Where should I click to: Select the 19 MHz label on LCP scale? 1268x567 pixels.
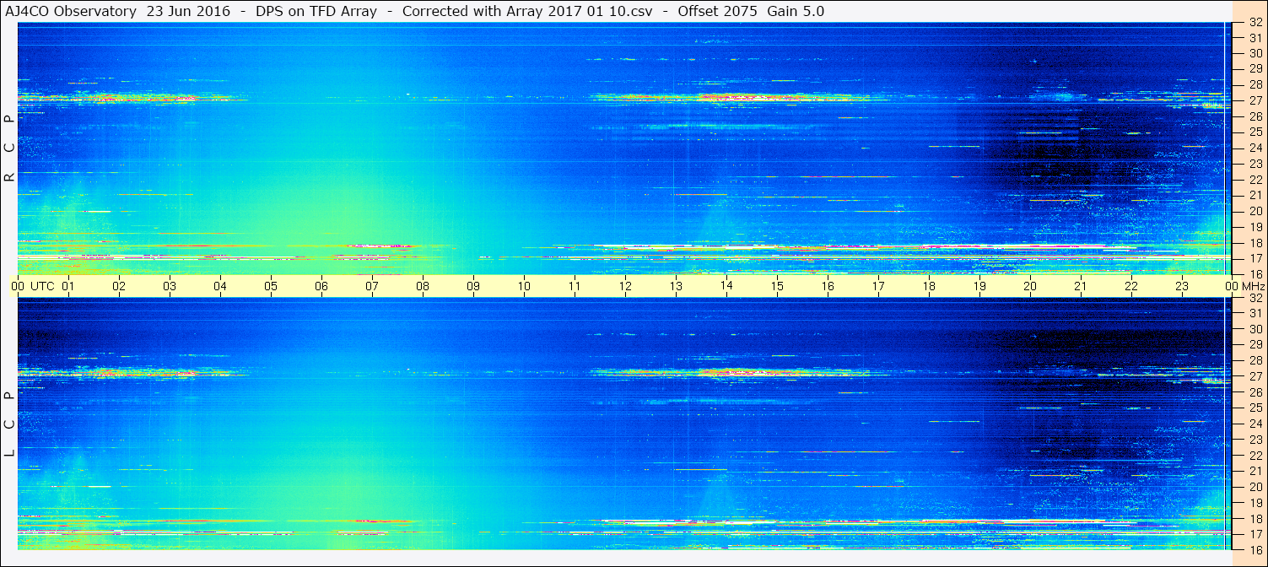tap(1255, 503)
